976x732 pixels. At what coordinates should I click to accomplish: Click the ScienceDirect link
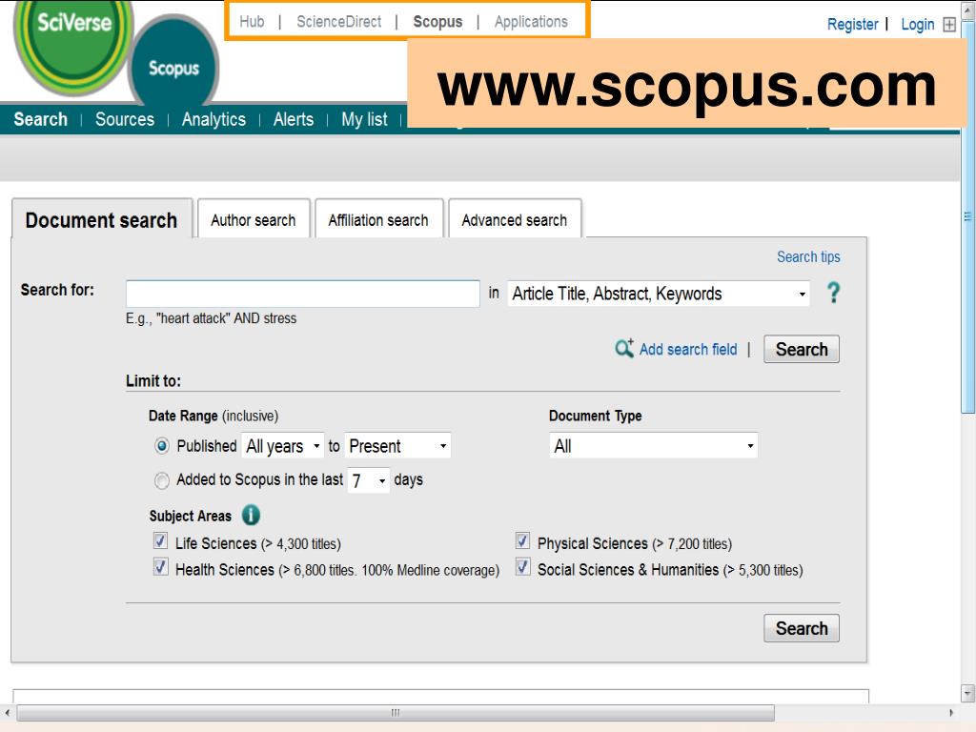[339, 22]
